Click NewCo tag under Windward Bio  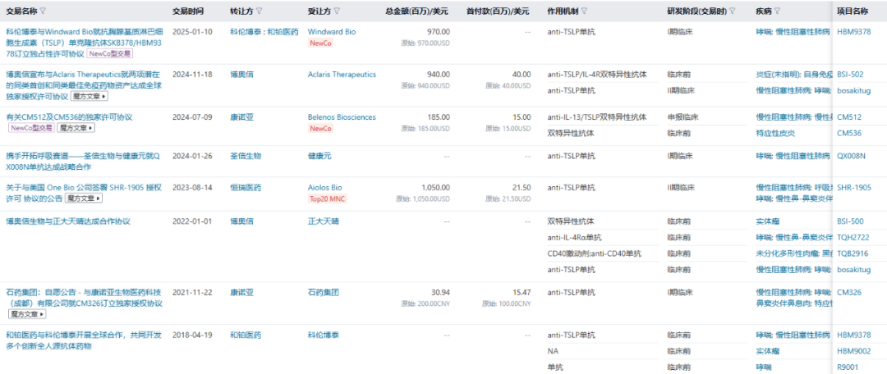[x=320, y=43]
